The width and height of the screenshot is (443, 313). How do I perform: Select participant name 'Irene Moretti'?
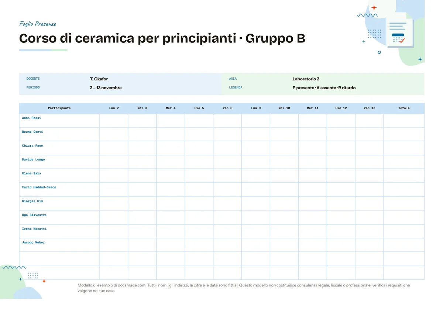click(34, 229)
